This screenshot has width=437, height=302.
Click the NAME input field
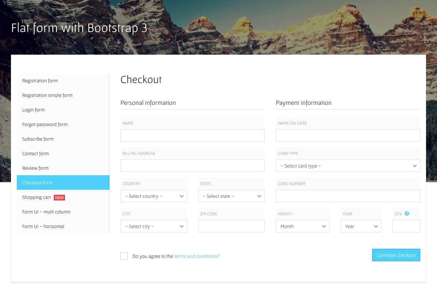pyautogui.click(x=192, y=135)
